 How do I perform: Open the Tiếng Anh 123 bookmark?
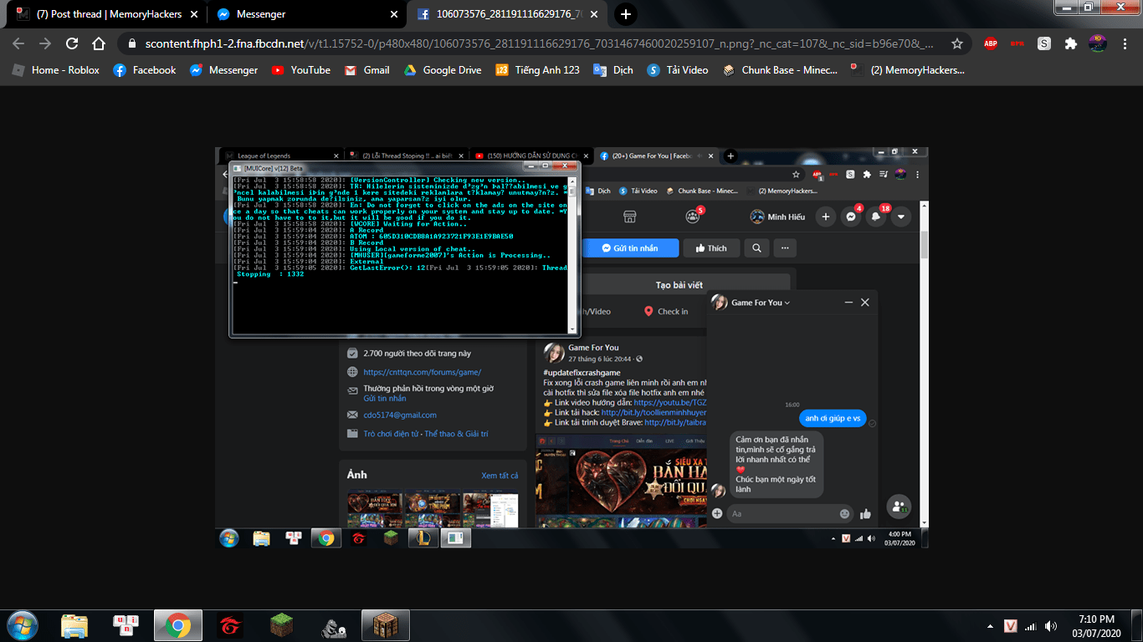537,70
